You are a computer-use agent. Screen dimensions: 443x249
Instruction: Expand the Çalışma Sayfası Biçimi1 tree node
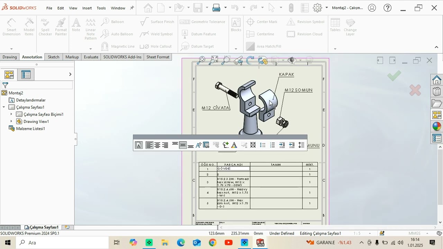click(x=11, y=114)
